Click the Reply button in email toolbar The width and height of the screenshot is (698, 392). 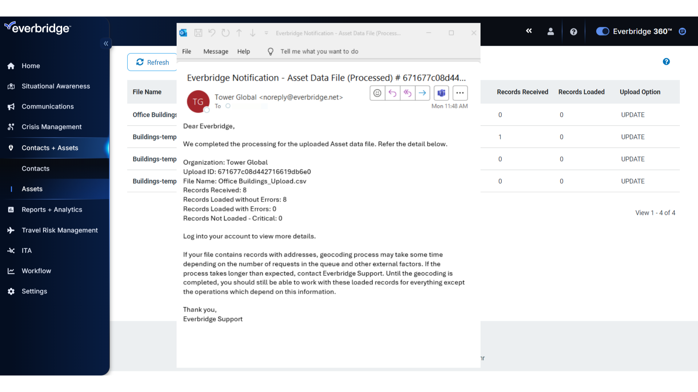[392, 93]
